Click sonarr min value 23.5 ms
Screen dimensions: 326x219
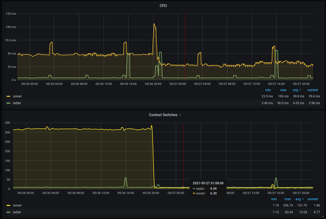click(x=267, y=96)
